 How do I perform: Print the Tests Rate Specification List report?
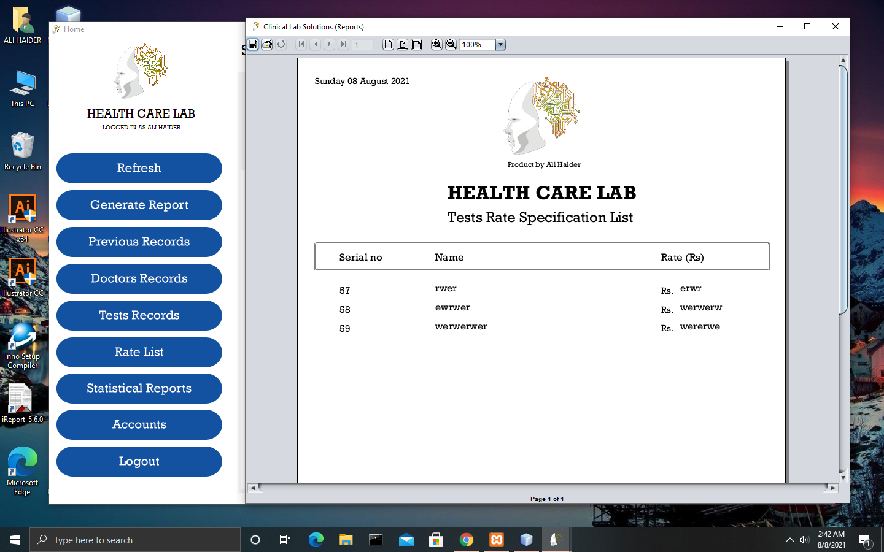tap(267, 44)
